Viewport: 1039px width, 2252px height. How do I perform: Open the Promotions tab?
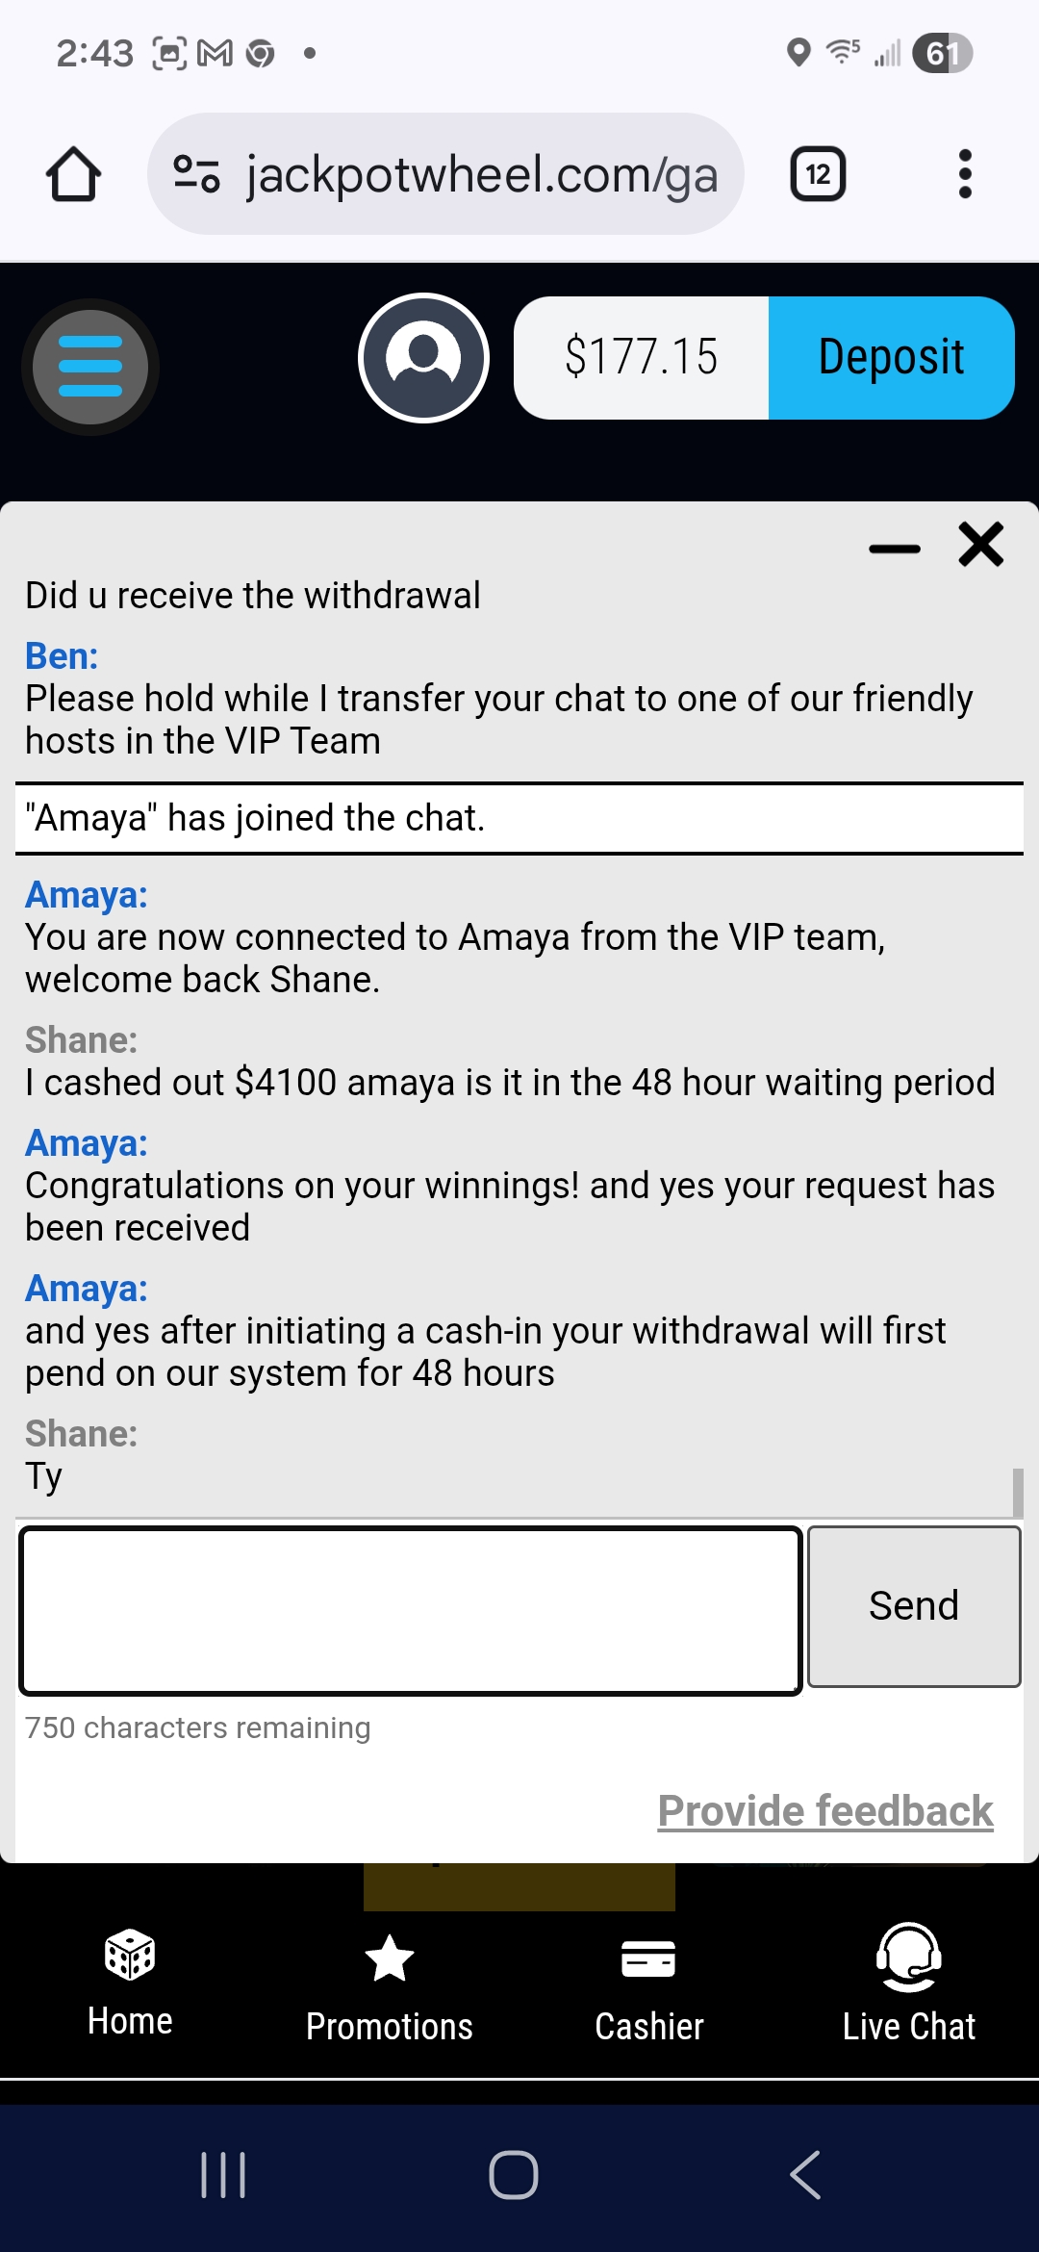point(390,1987)
